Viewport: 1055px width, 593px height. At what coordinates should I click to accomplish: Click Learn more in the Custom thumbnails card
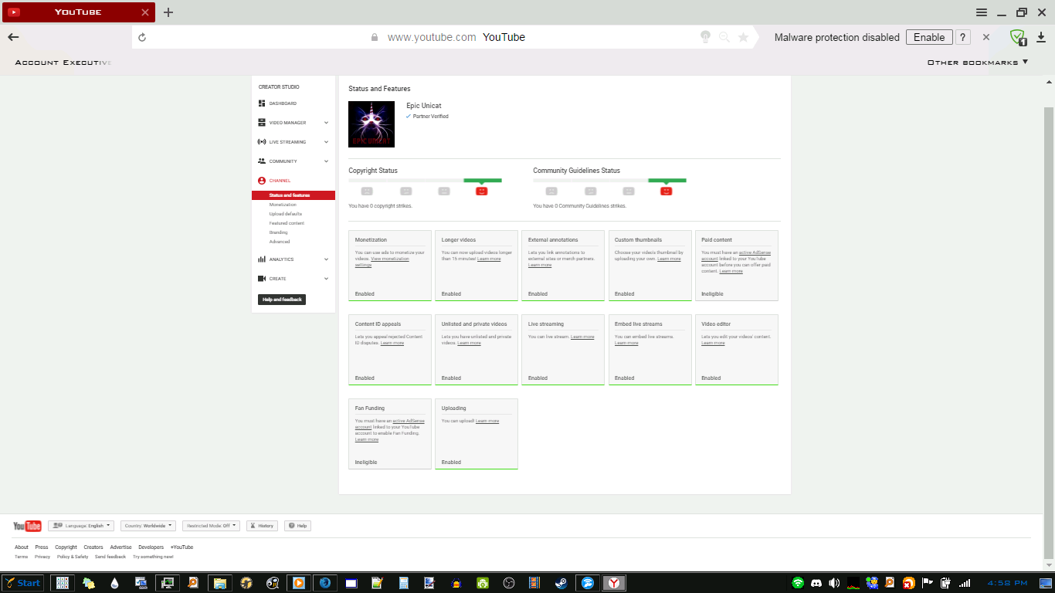(x=669, y=259)
